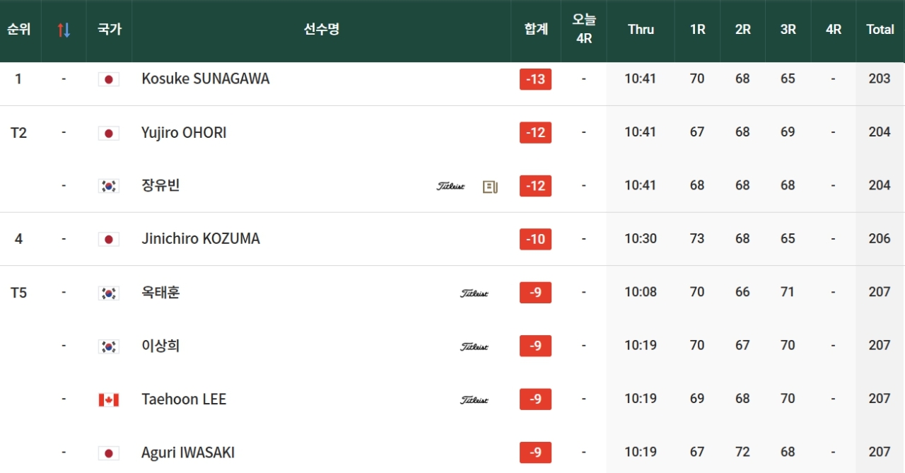Open player Kosuke SUNAGAWA
The height and width of the screenshot is (473, 905).
tap(205, 78)
